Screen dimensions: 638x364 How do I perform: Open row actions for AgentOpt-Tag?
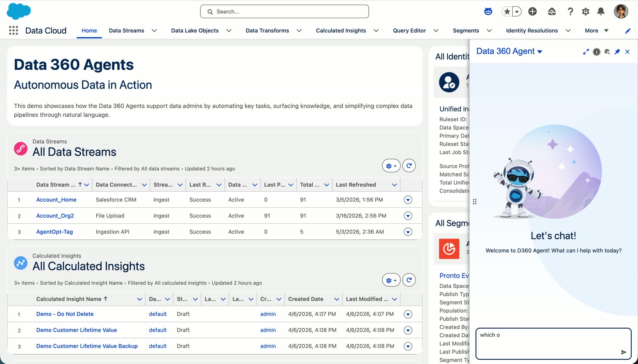pyautogui.click(x=408, y=232)
